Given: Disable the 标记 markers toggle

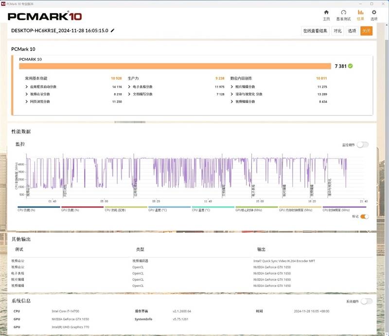Looking at the screenshot, I should (x=364, y=216).
